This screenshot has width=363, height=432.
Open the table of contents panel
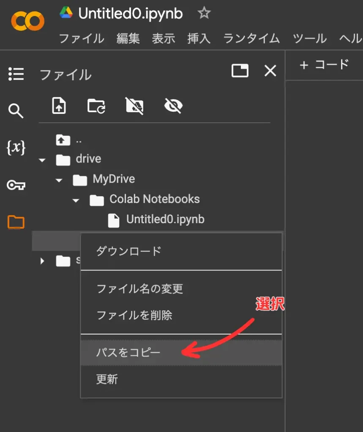click(x=16, y=74)
